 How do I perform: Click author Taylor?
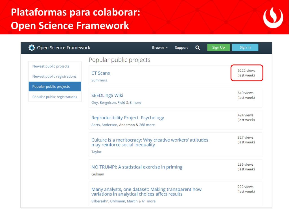(x=97, y=152)
